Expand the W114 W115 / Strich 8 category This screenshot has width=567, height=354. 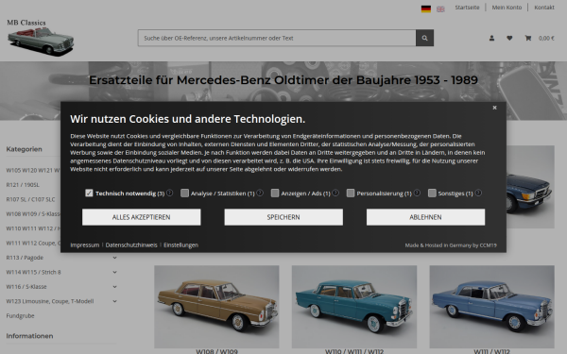pos(114,272)
